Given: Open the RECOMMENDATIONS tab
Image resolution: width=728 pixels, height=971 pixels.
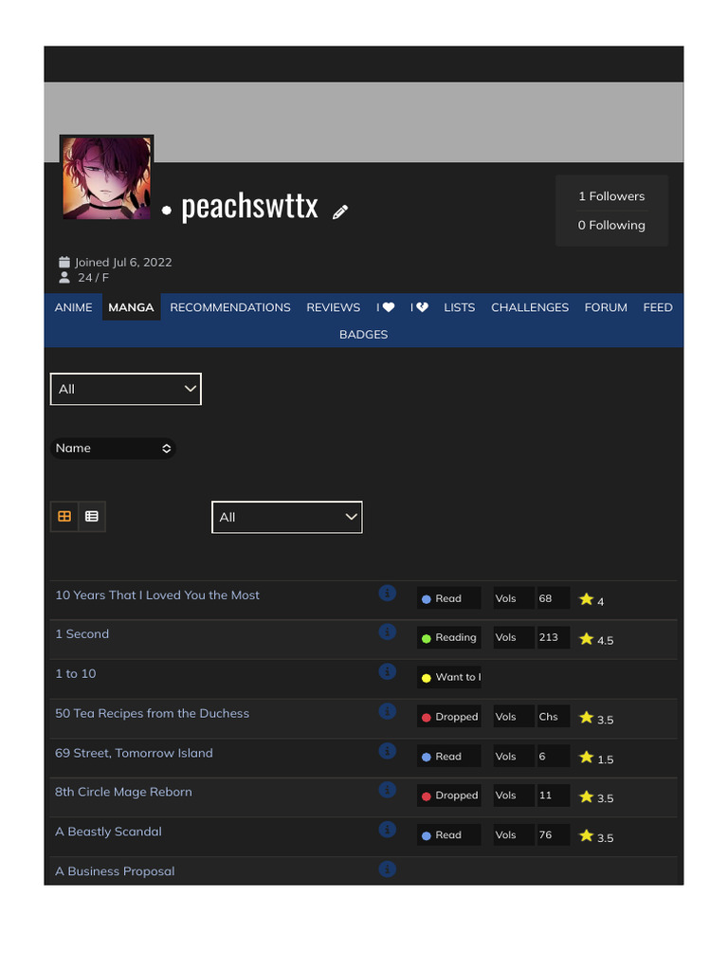Looking at the screenshot, I should point(230,307).
